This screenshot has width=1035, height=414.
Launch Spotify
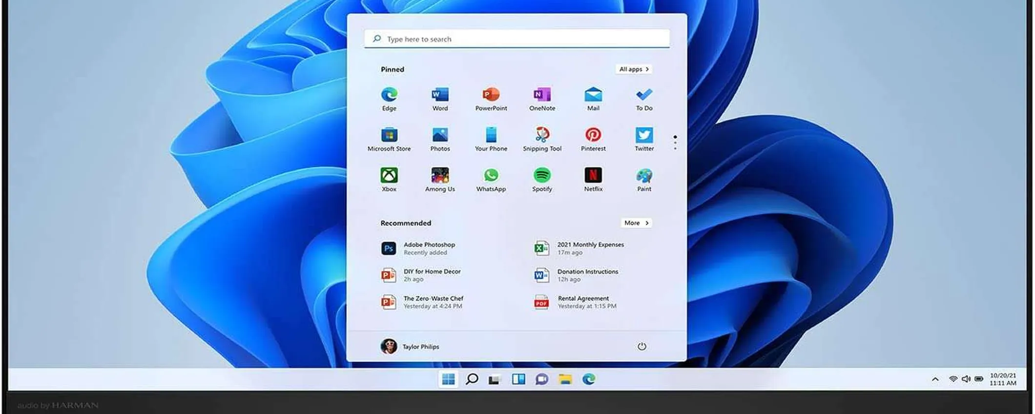(542, 180)
